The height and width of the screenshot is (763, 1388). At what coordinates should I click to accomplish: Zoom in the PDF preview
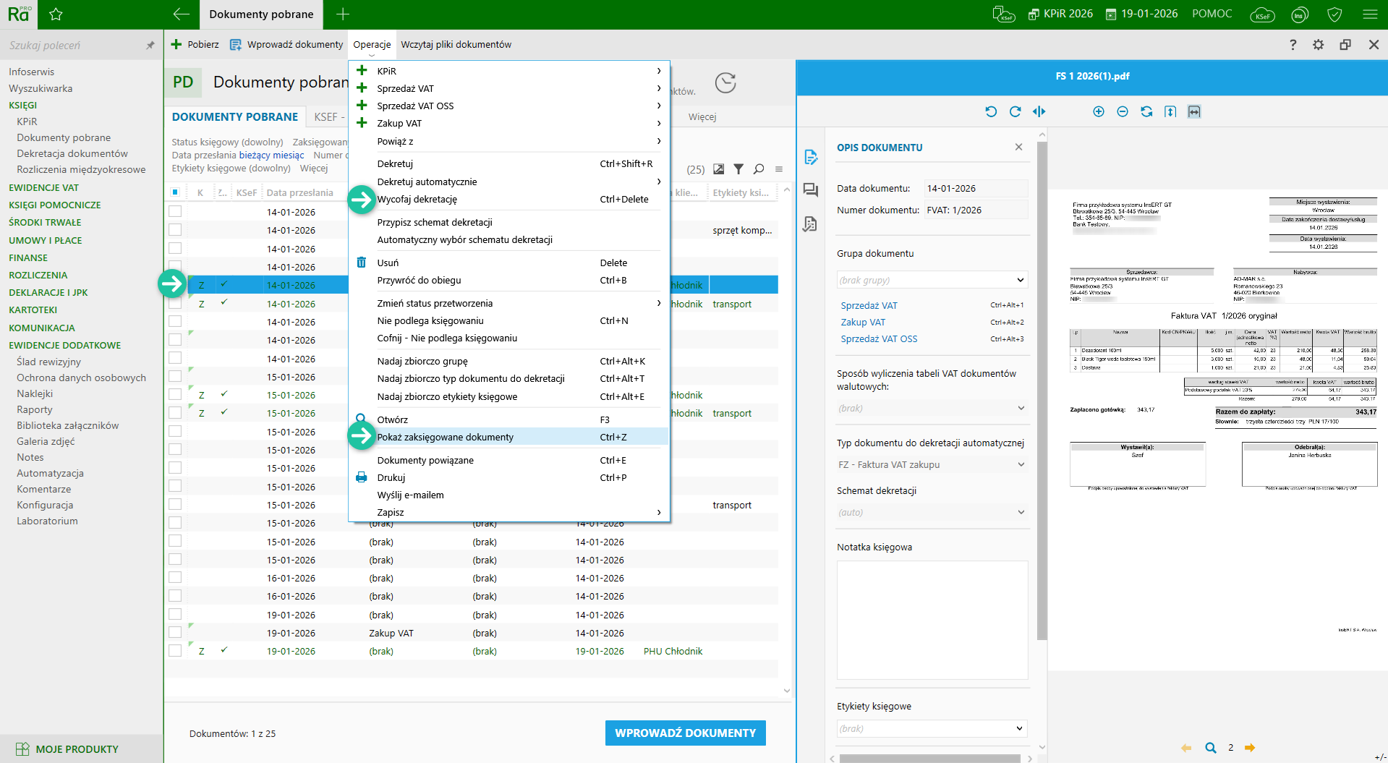[x=1098, y=111]
